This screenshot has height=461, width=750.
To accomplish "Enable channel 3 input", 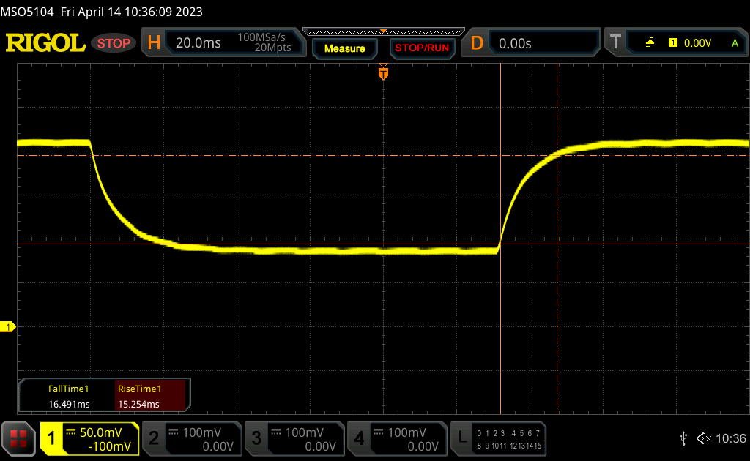I will (293, 438).
